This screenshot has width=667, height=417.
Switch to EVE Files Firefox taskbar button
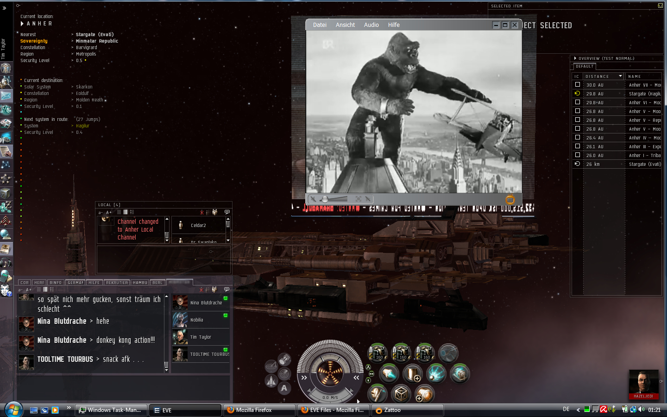point(333,410)
